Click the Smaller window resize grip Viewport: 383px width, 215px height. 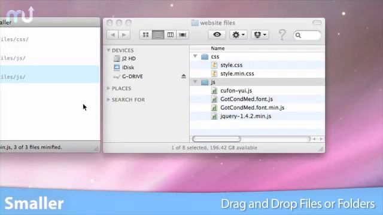[x=96, y=149]
